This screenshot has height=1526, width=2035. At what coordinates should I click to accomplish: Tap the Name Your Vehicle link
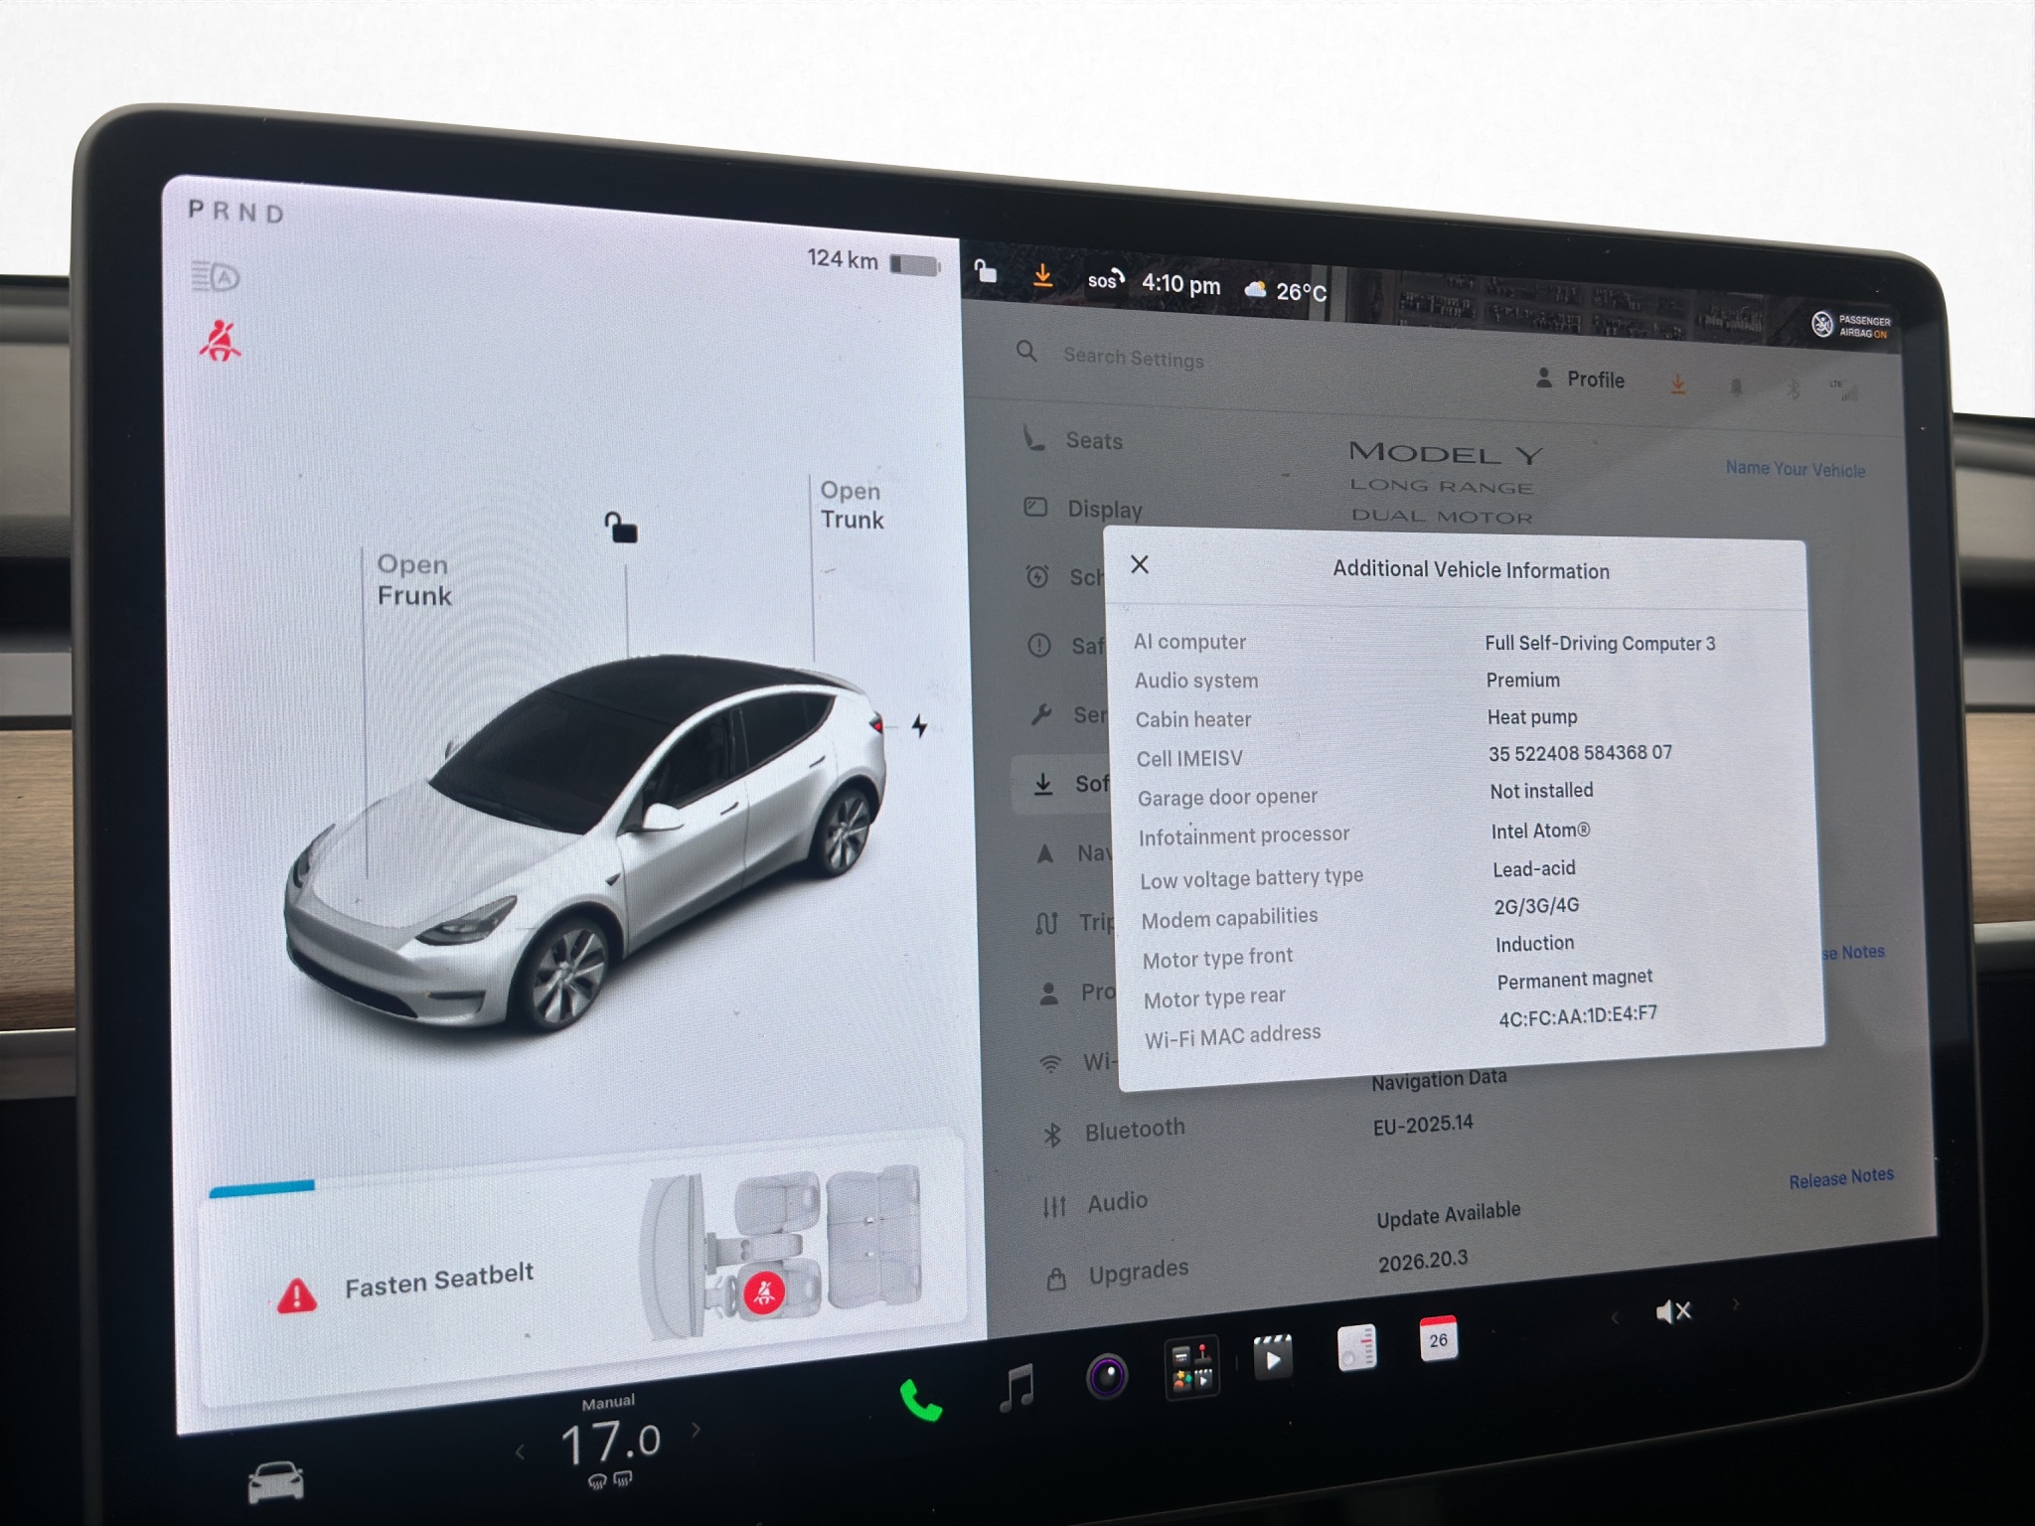click(1796, 469)
